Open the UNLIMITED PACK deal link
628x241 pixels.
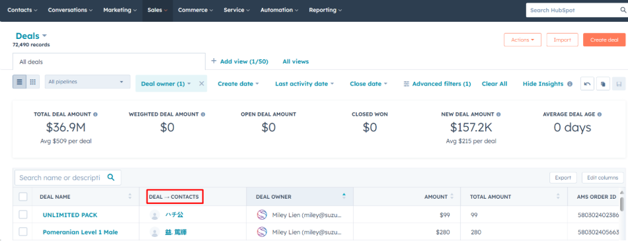(70, 215)
